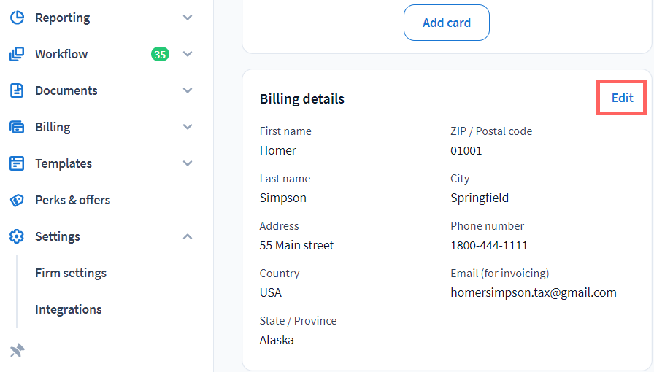This screenshot has width=654, height=372.
Task: Click the Workflow 35 count badge
Action: pyautogui.click(x=160, y=54)
